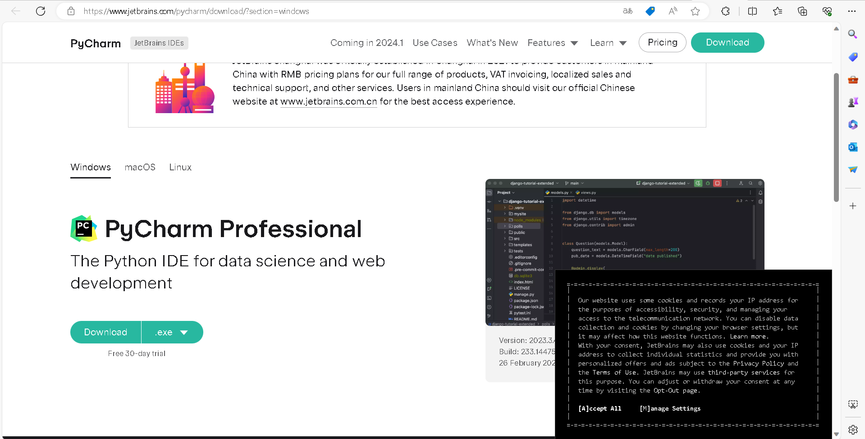Open Outlook in the sidebar
This screenshot has height=439, width=865.
pyautogui.click(x=853, y=147)
